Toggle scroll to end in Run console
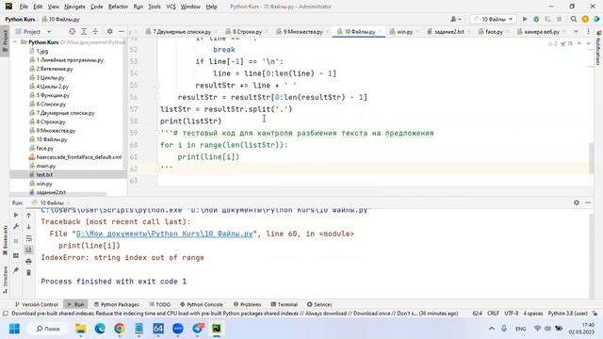The width and height of the screenshot is (603, 339). (29, 250)
